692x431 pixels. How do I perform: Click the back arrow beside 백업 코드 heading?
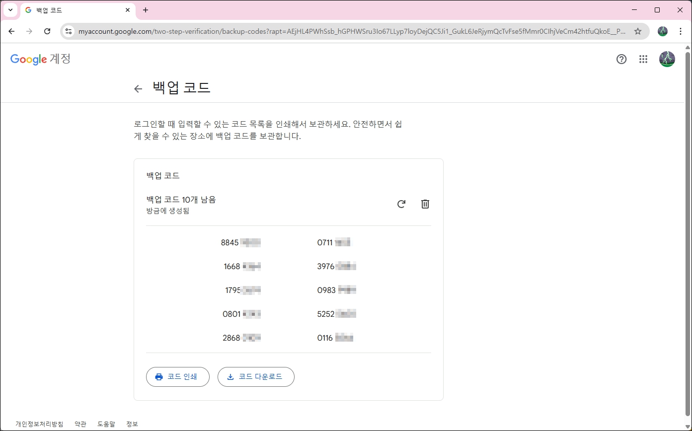(138, 88)
